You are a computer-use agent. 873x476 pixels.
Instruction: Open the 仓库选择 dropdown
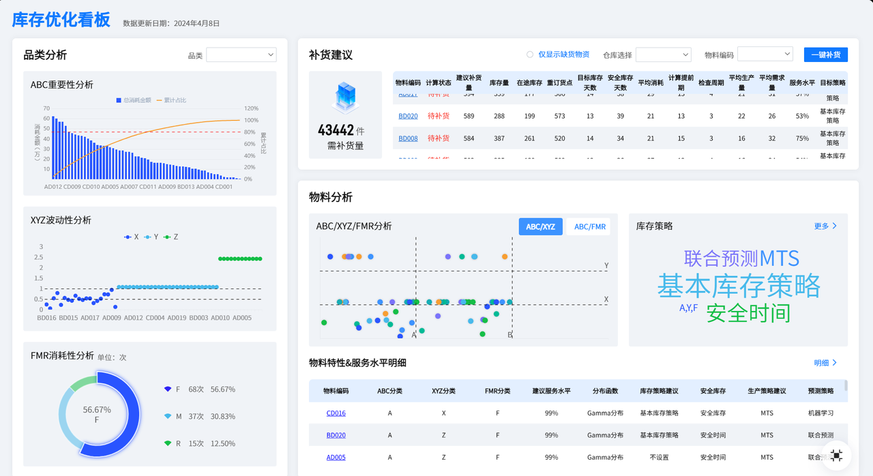coord(664,55)
